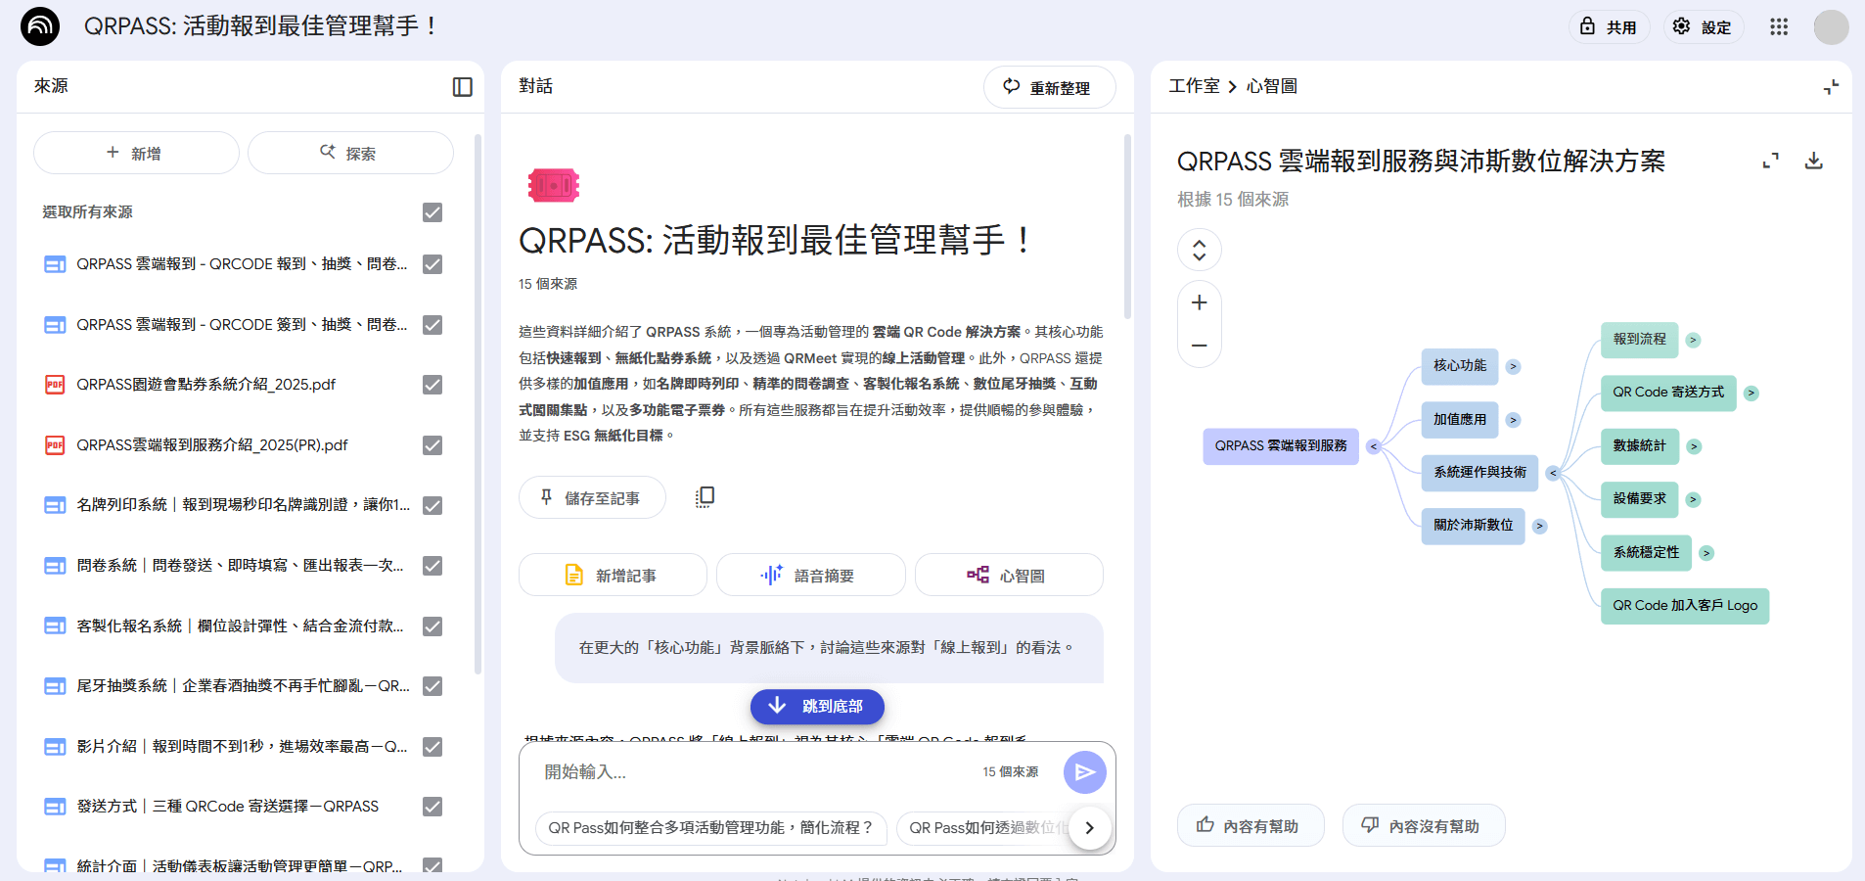Toggle the 選取所有來源 checkbox
The image size is (1865, 881).
tap(432, 212)
